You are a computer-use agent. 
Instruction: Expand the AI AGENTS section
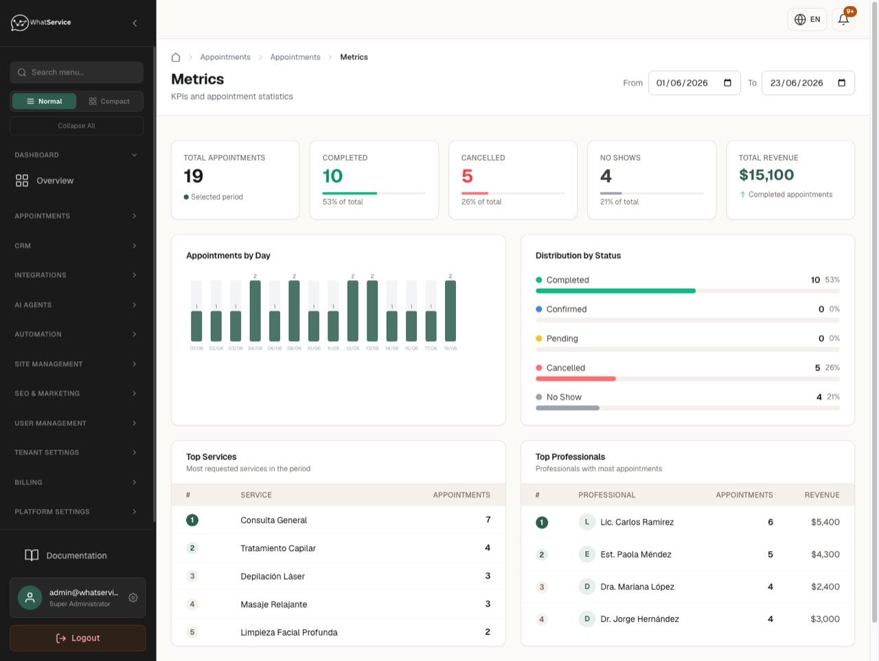tap(76, 305)
